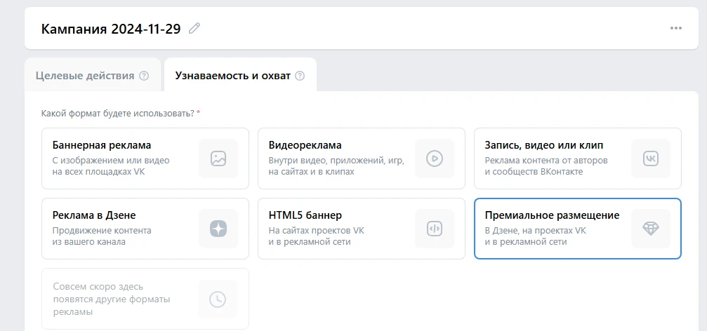Screen dimensions: 707x331
Task: Click description Продвижение контента из вашего канала
Action: 102,236
